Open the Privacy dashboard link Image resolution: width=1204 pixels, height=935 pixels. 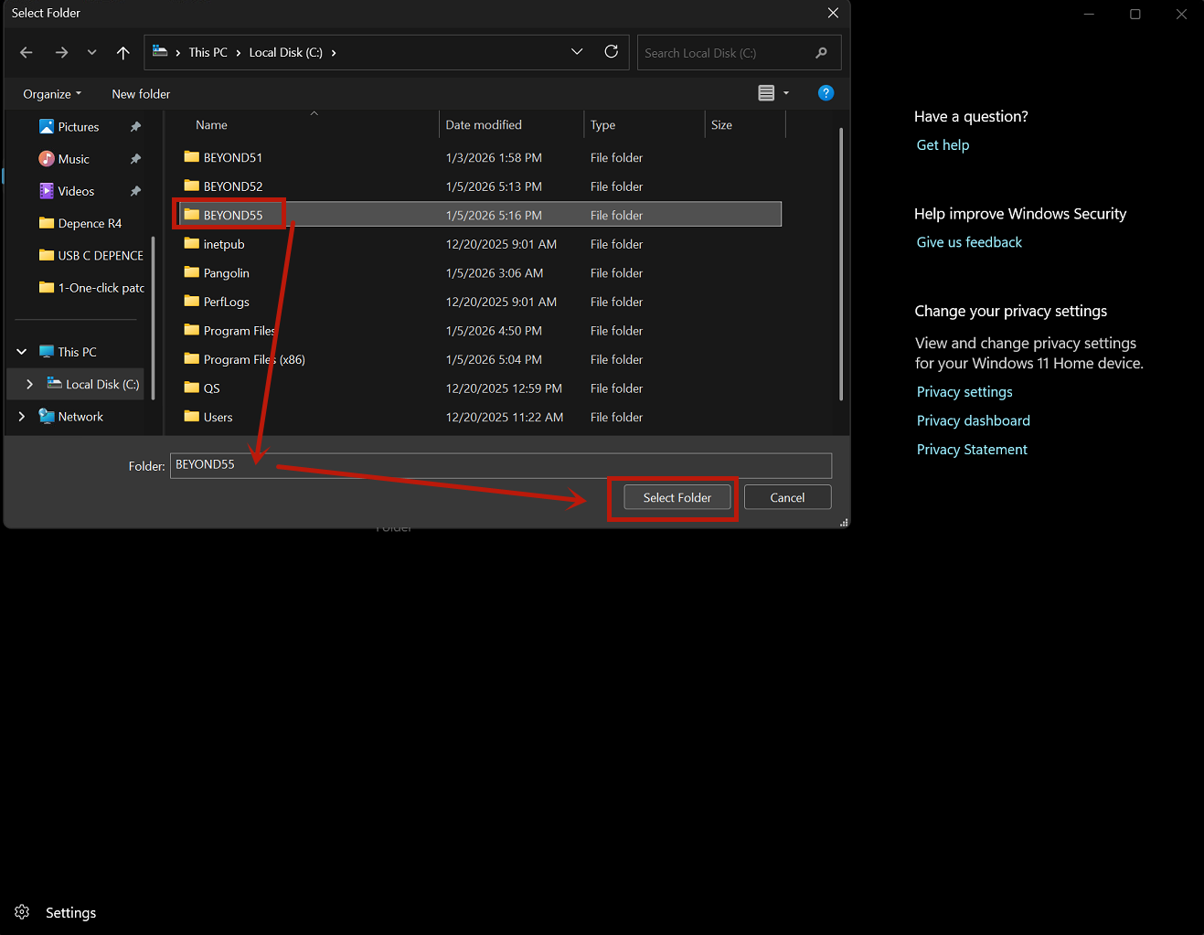click(x=973, y=420)
